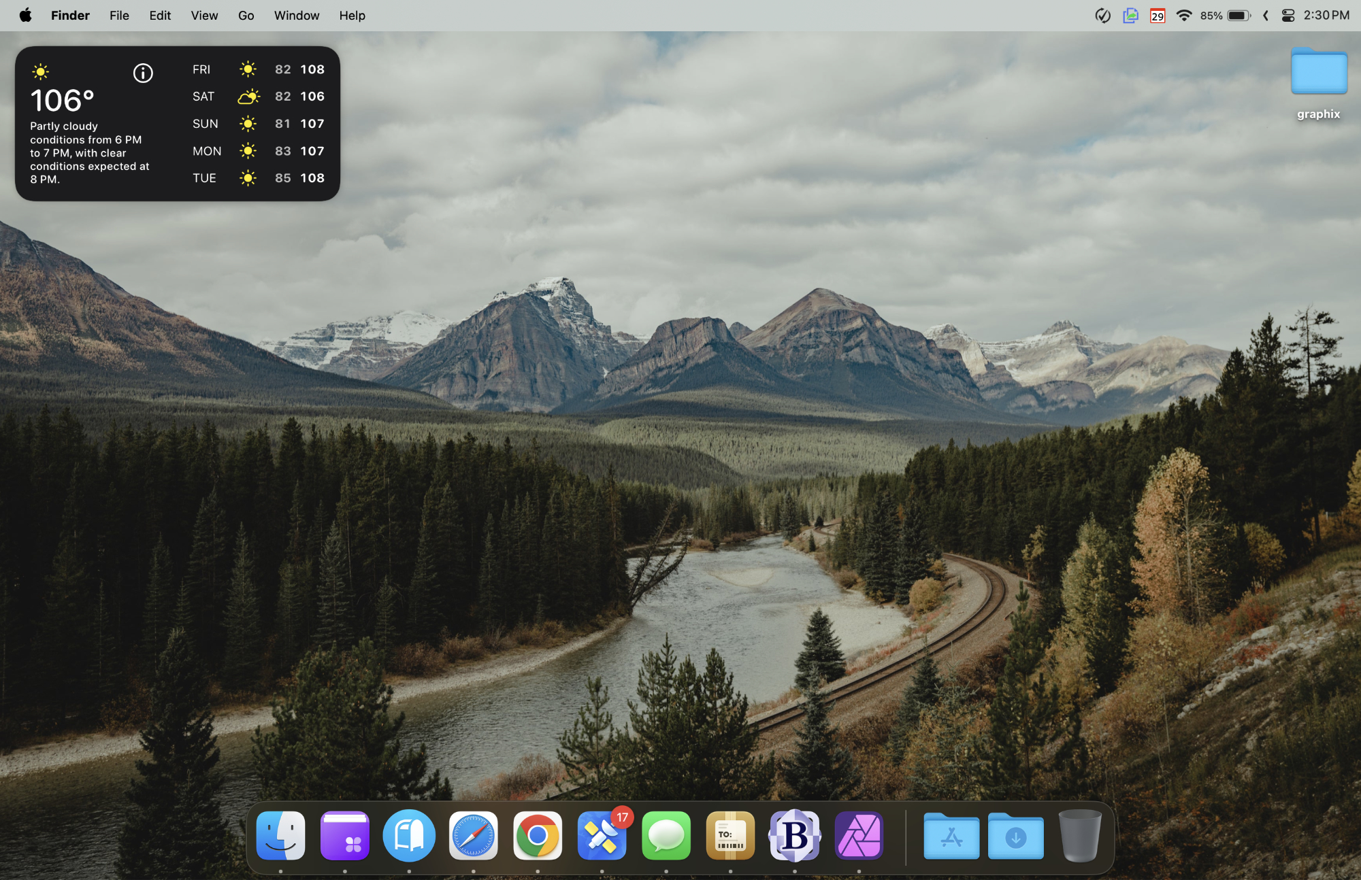This screenshot has height=880, width=1361.
Task: Expand the Downloads stack in Dock
Action: (x=1015, y=836)
